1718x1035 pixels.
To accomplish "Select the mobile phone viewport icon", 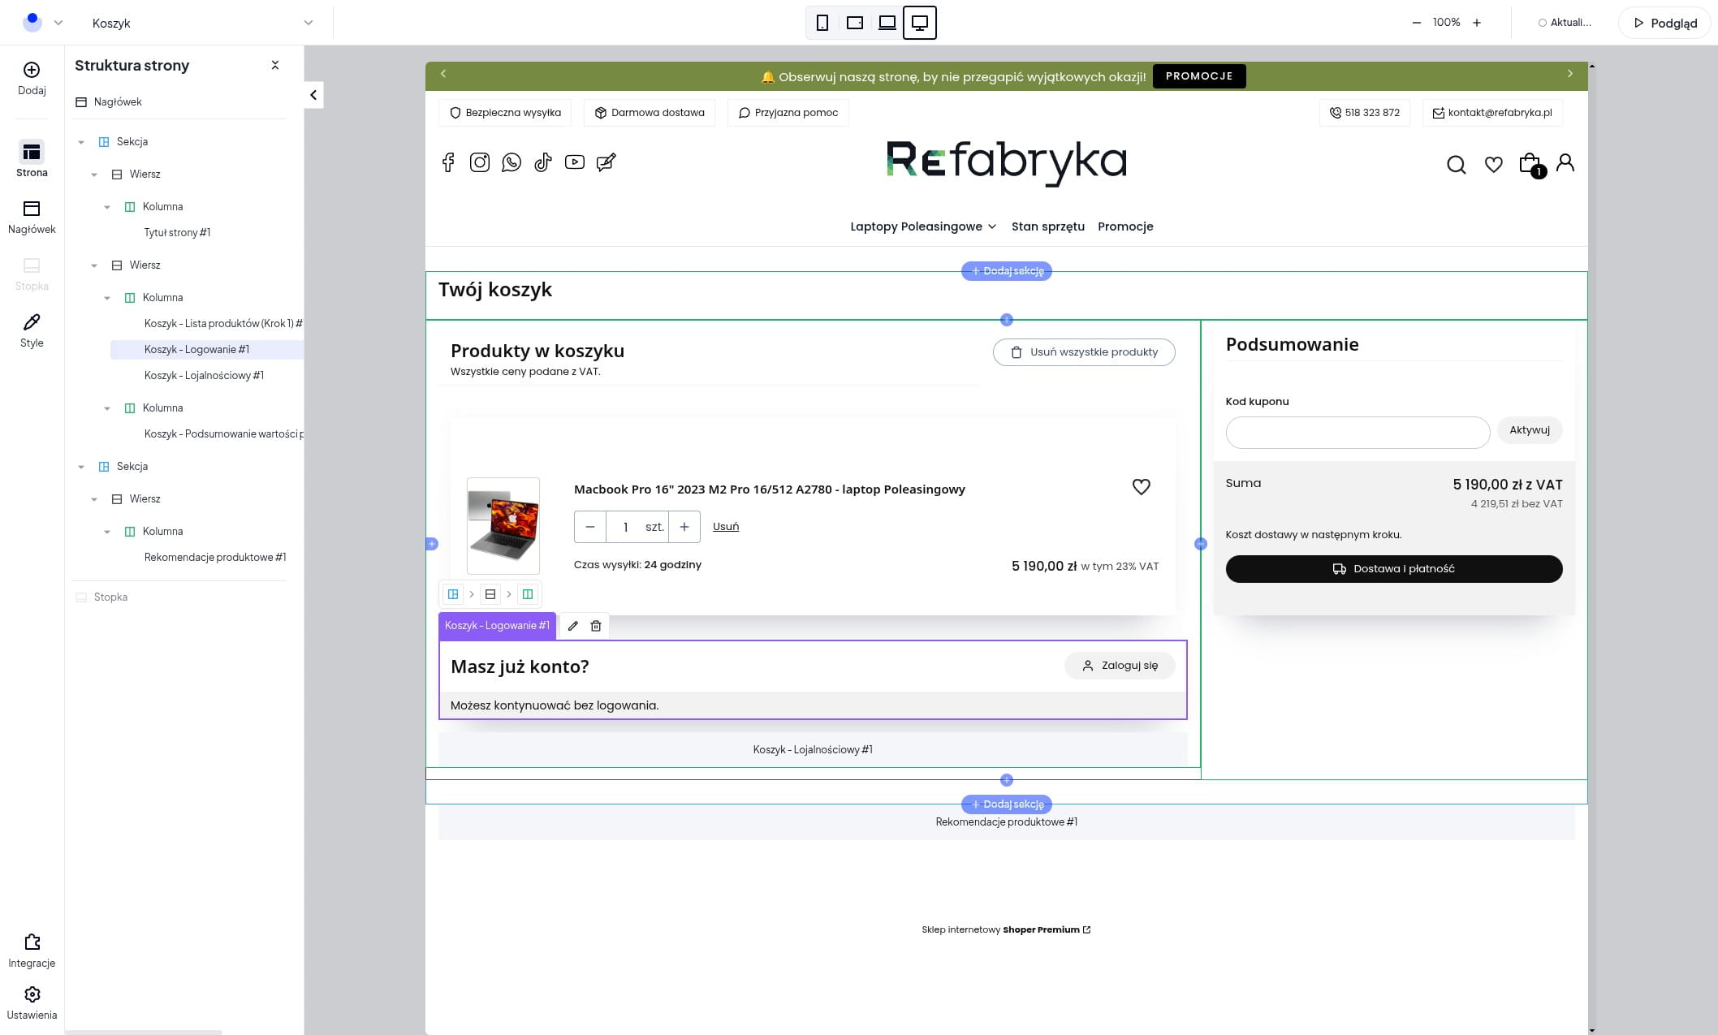I will pos(822,23).
